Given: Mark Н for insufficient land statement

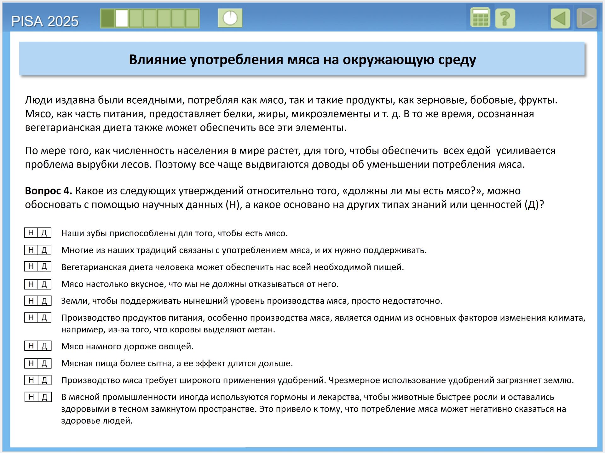Looking at the screenshot, I should (31, 301).
